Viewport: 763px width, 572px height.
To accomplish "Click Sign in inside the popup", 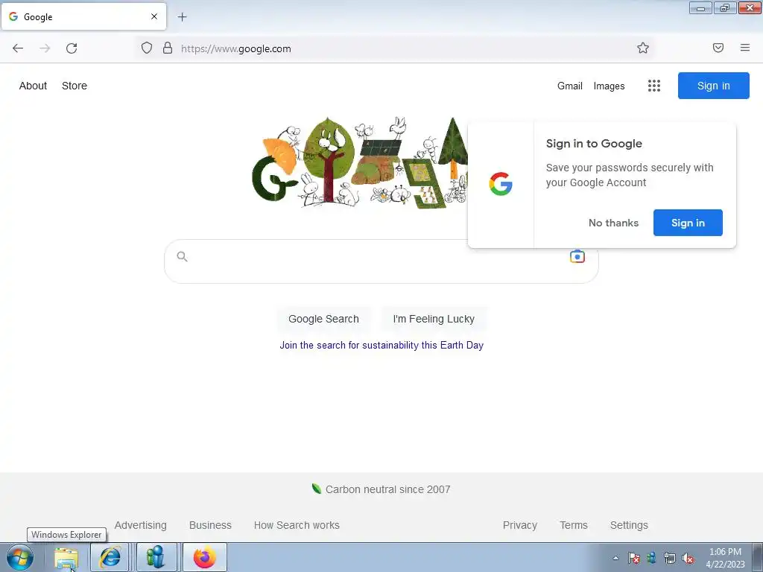I will point(688,223).
